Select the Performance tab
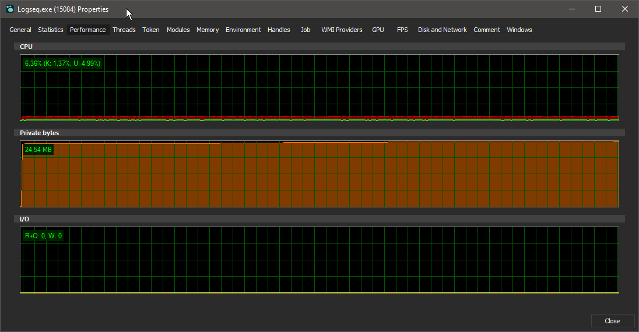Viewport: 639px width, 332px height. coord(88,30)
